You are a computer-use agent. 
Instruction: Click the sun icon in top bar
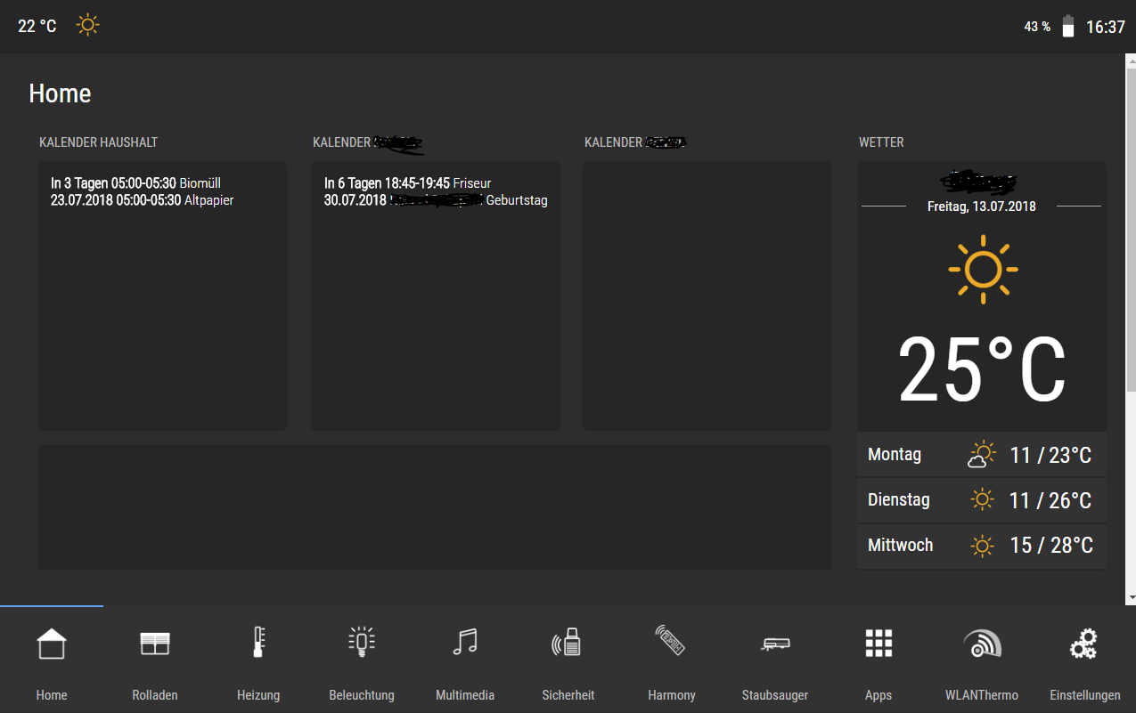87,25
